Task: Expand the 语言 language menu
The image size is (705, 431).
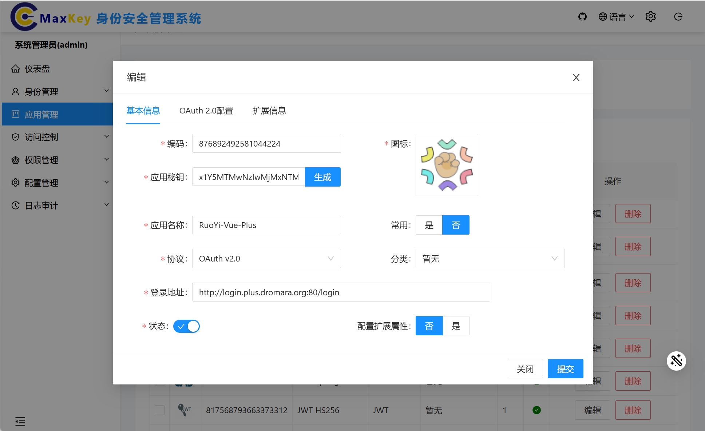Action: point(616,16)
